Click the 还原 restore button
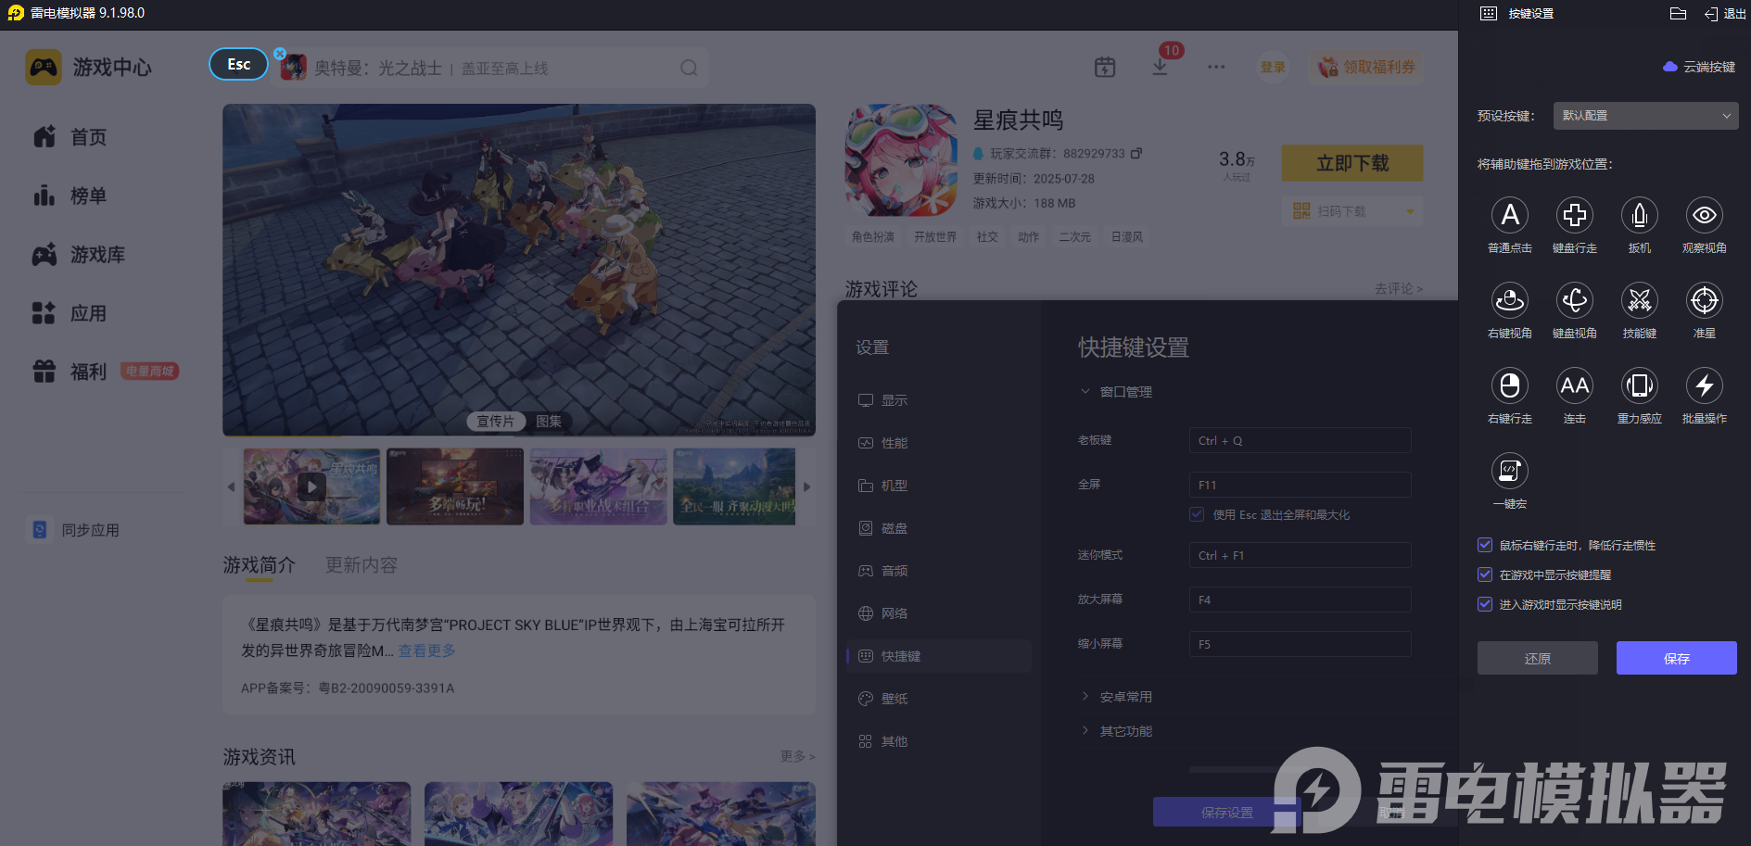1751x846 pixels. [1538, 658]
